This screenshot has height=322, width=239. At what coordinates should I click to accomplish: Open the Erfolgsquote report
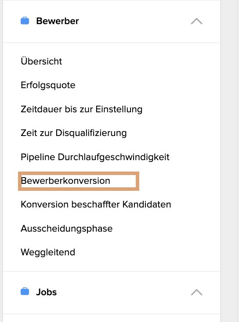point(48,85)
